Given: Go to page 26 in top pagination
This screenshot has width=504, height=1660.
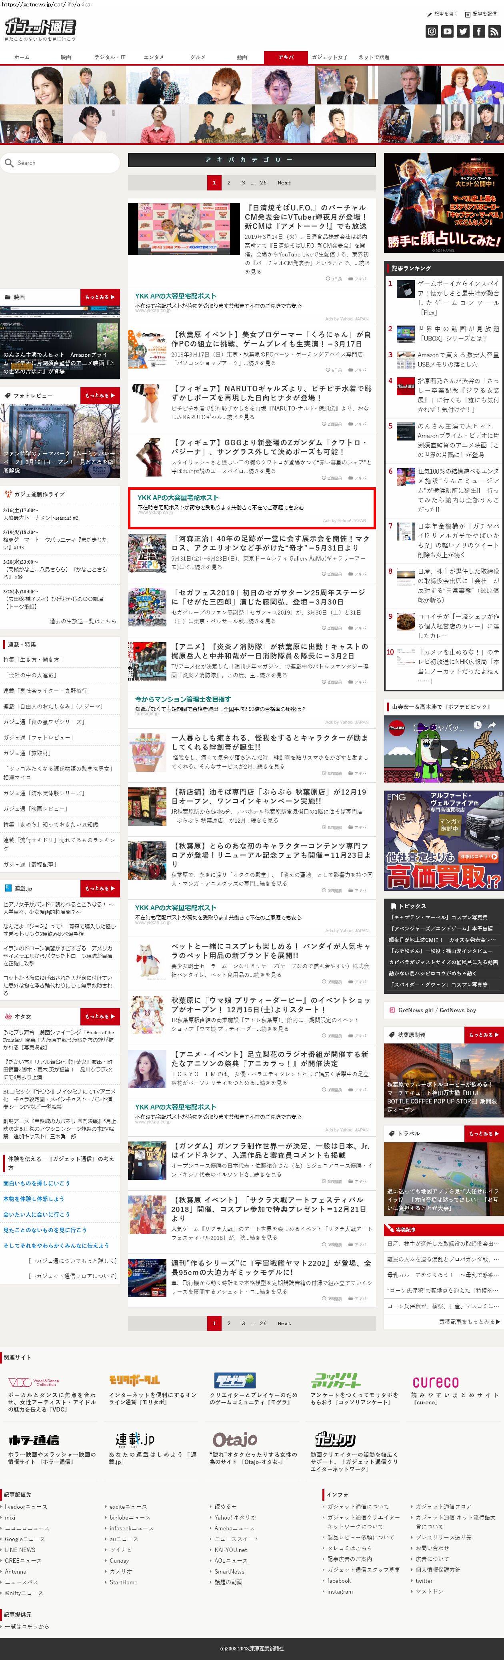Looking at the screenshot, I should coord(263,182).
